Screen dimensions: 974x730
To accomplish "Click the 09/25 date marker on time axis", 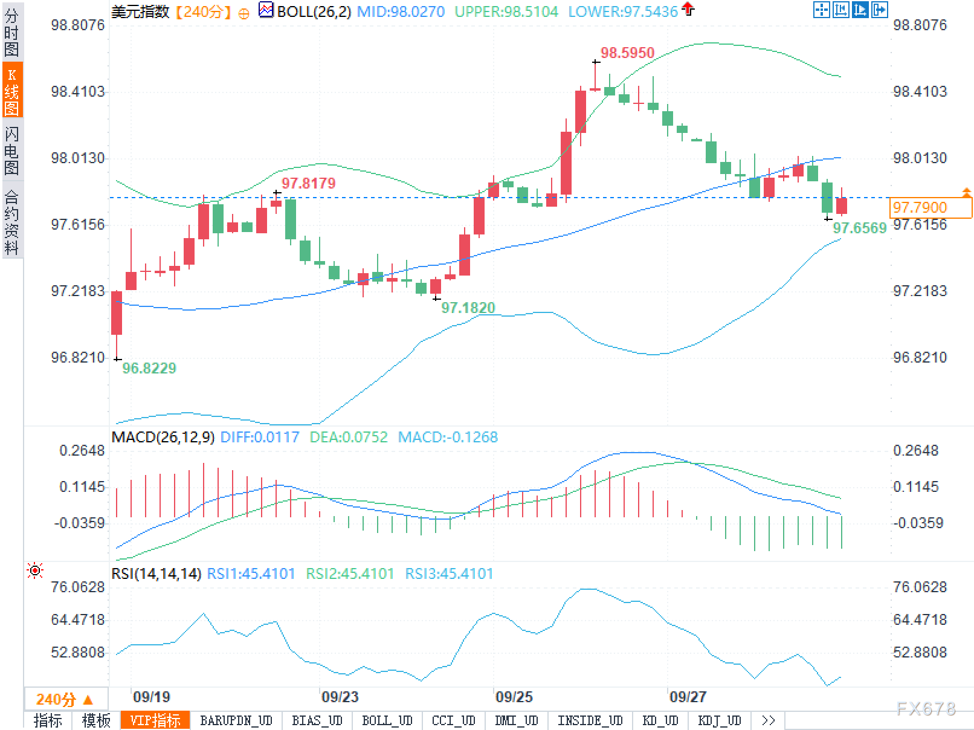I will [x=514, y=697].
